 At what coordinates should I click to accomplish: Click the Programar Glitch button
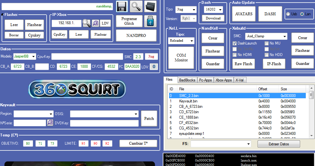coord(129,21)
